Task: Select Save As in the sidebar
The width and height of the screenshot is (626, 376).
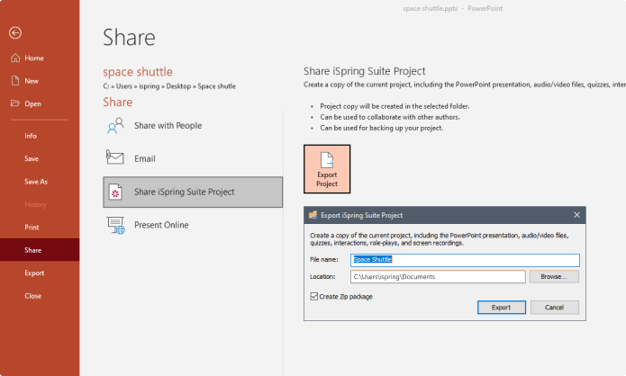Action: tap(36, 182)
